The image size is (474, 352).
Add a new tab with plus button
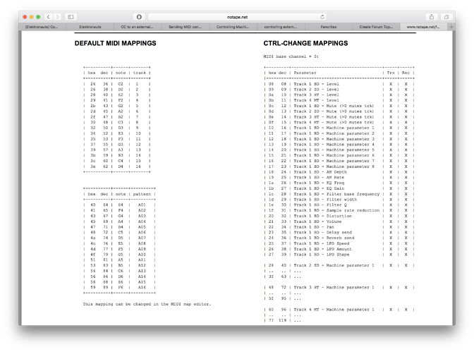[451, 27]
